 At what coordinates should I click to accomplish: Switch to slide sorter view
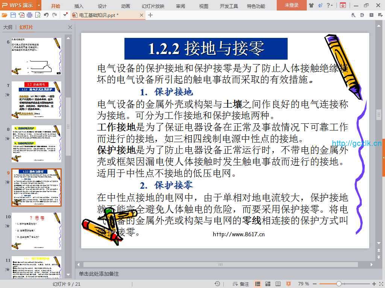click(267, 284)
